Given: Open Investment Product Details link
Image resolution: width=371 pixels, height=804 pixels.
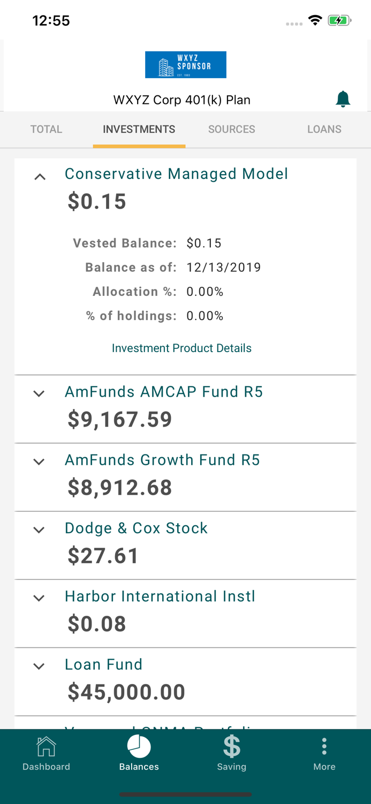Looking at the screenshot, I should (181, 348).
